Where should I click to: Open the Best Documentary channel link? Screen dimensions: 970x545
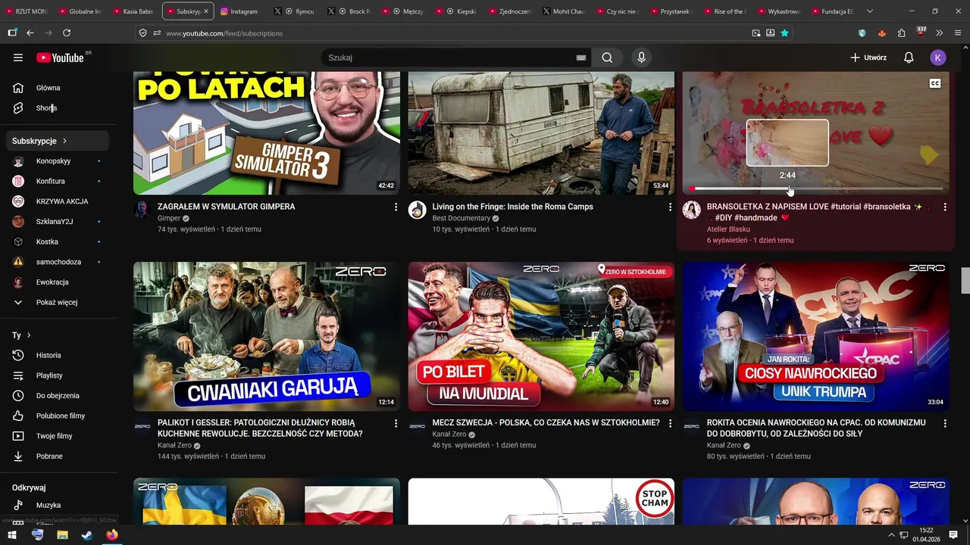(462, 218)
